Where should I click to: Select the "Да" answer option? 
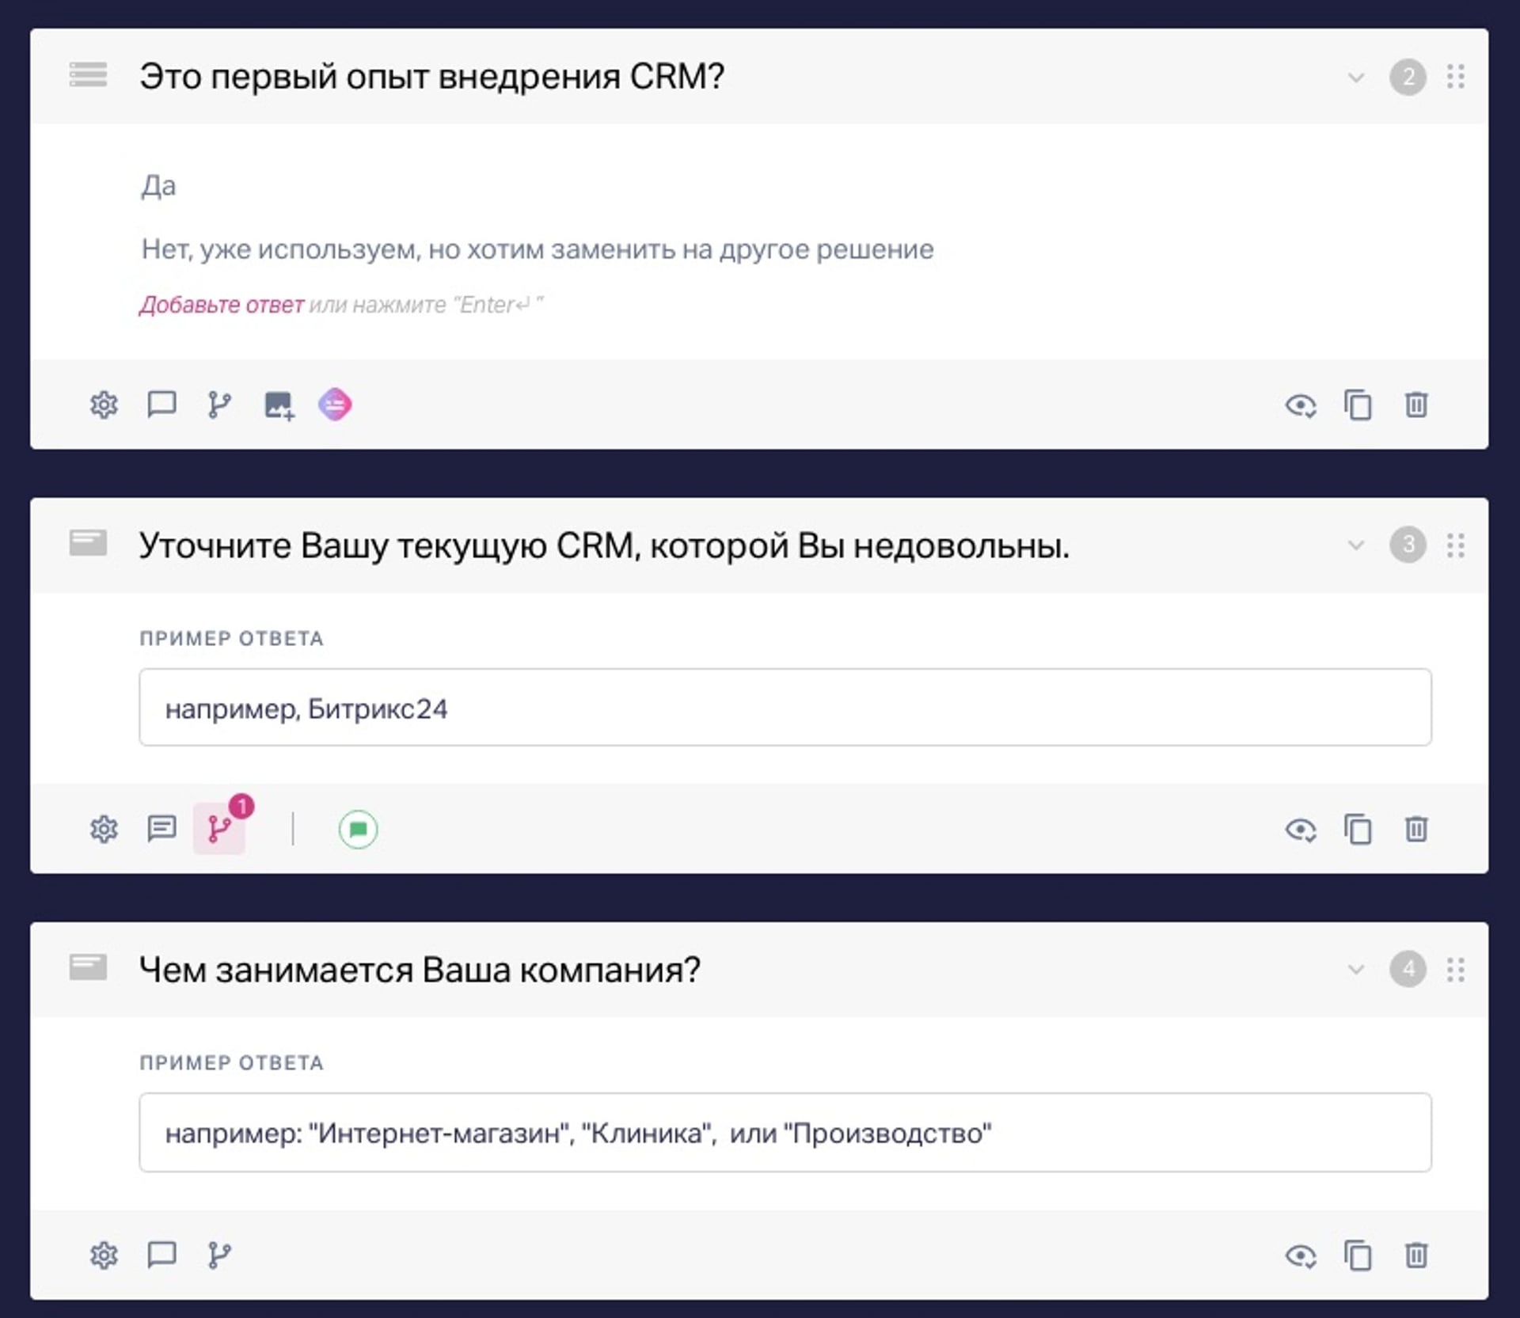(x=158, y=186)
